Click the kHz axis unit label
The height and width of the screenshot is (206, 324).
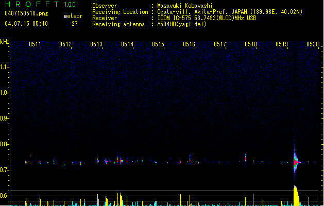5,42
